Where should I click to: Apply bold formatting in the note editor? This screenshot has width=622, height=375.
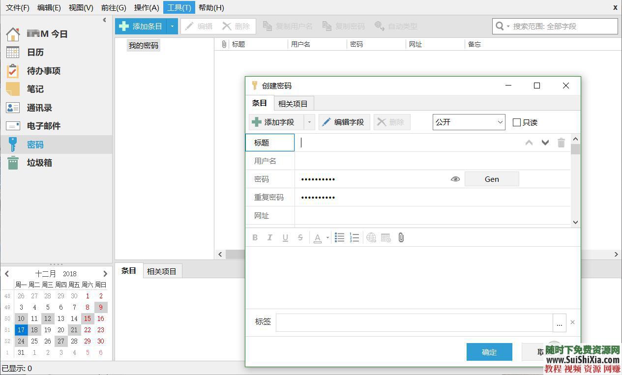pyautogui.click(x=255, y=237)
